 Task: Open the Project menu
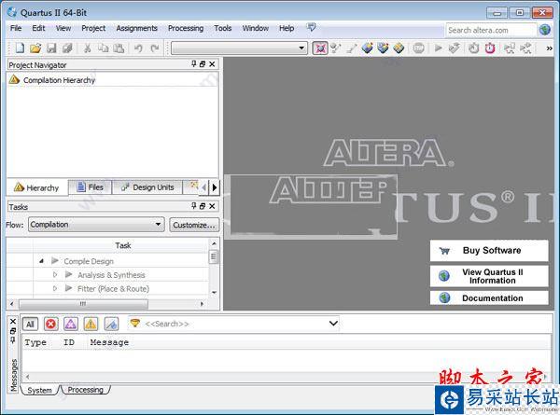[93, 28]
